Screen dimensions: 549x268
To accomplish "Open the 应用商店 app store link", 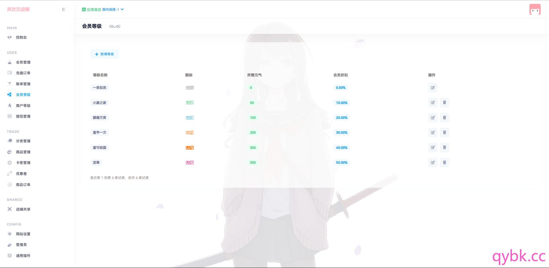I will (x=92, y=10).
